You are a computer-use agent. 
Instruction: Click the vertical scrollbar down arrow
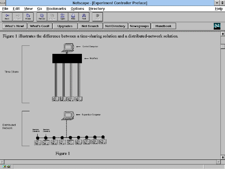point(223,157)
